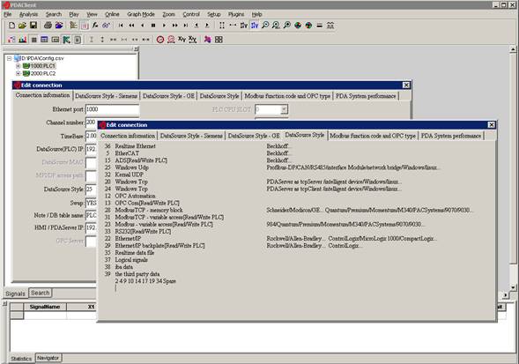Jump to first record playback icon
The width and height of the screenshot is (519, 364).
tap(121, 26)
